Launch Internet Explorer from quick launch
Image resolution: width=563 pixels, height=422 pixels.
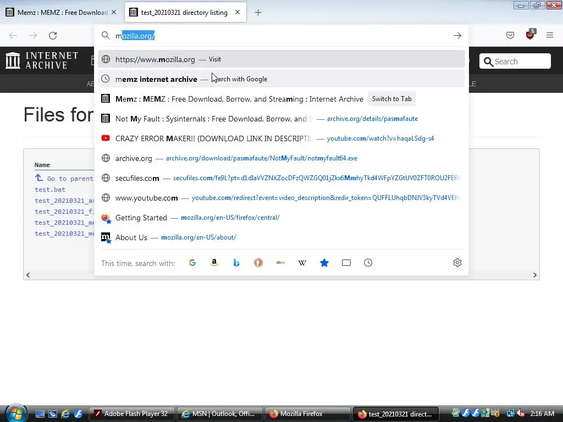point(65,414)
